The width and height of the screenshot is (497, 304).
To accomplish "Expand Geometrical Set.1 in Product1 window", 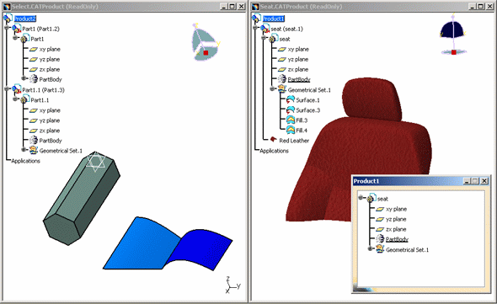I will 370,248.
